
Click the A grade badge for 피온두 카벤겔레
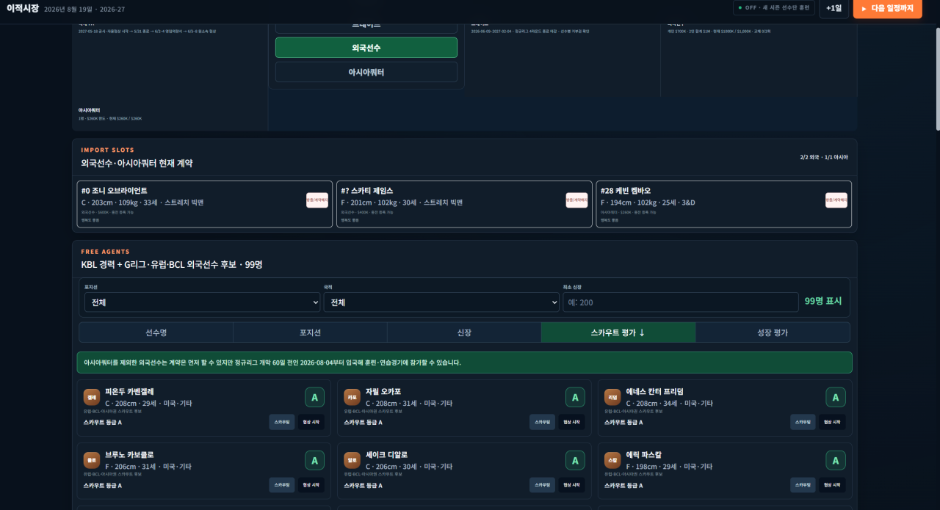click(314, 397)
